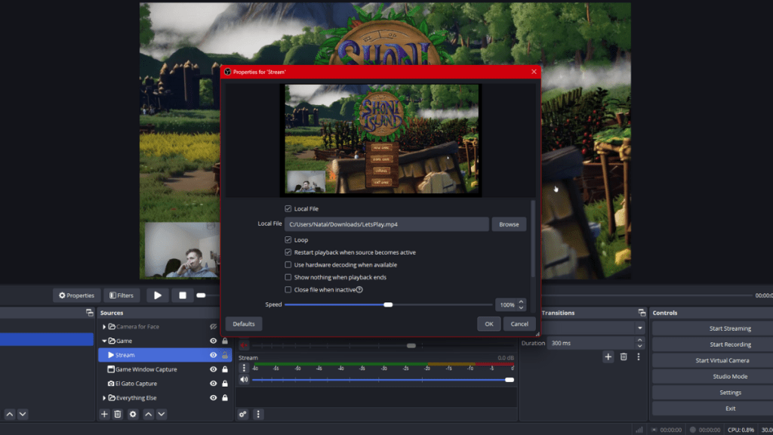The image size is (773, 435).
Task: Uncheck the Local File checkbox
Action: click(288, 208)
